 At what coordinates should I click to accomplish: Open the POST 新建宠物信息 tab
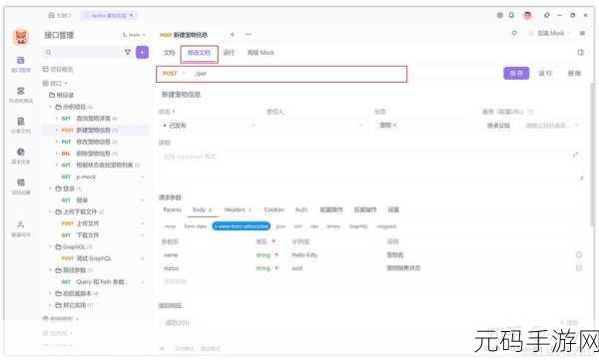point(184,35)
